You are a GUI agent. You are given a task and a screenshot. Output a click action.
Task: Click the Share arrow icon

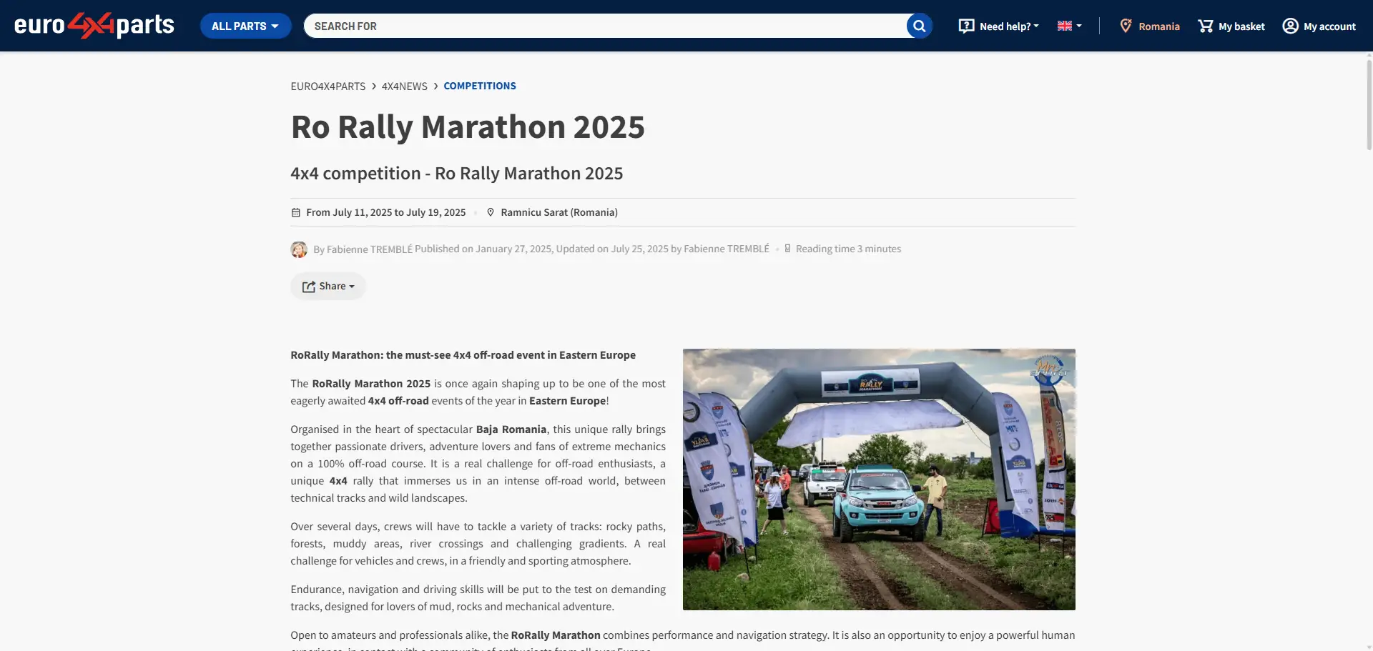[x=308, y=287]
